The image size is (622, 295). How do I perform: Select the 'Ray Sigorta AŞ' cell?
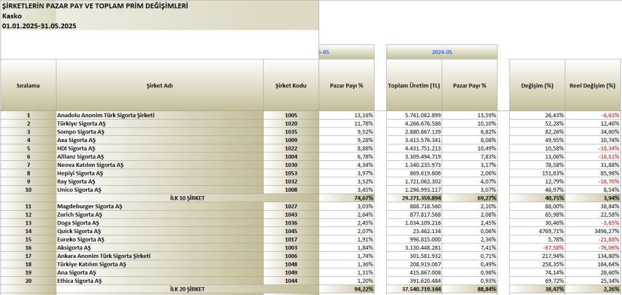(160, 181)
